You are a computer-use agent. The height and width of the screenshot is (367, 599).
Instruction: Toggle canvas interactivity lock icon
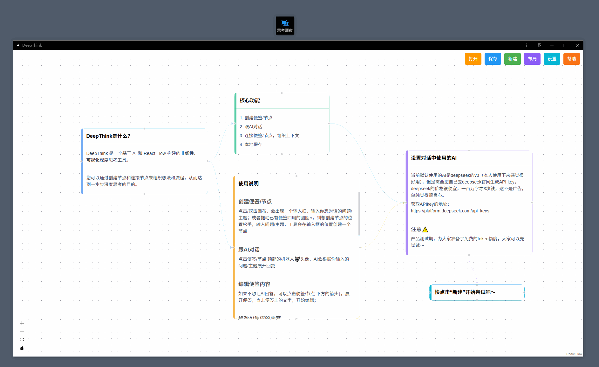22,348
